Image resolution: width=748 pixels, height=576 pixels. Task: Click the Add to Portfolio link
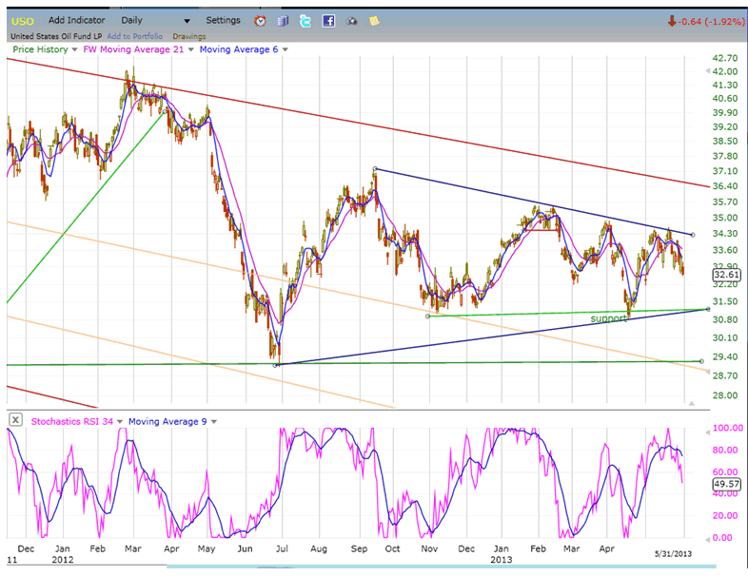137,36
